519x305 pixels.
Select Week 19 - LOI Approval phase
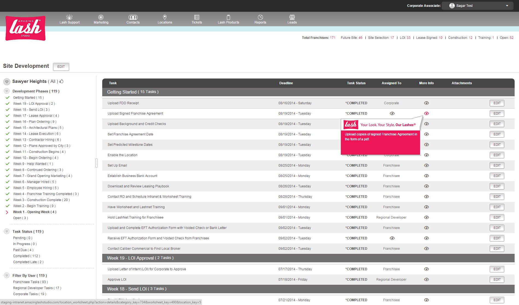pyautogui.click(x=34, y=104)
